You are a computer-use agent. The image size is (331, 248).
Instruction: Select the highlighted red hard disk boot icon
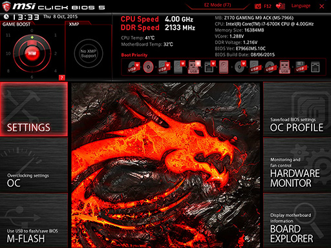(224, 67)
